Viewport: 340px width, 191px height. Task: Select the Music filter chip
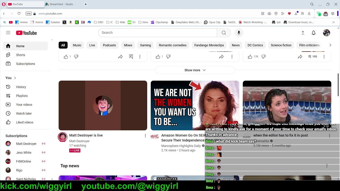coord(77,45)
